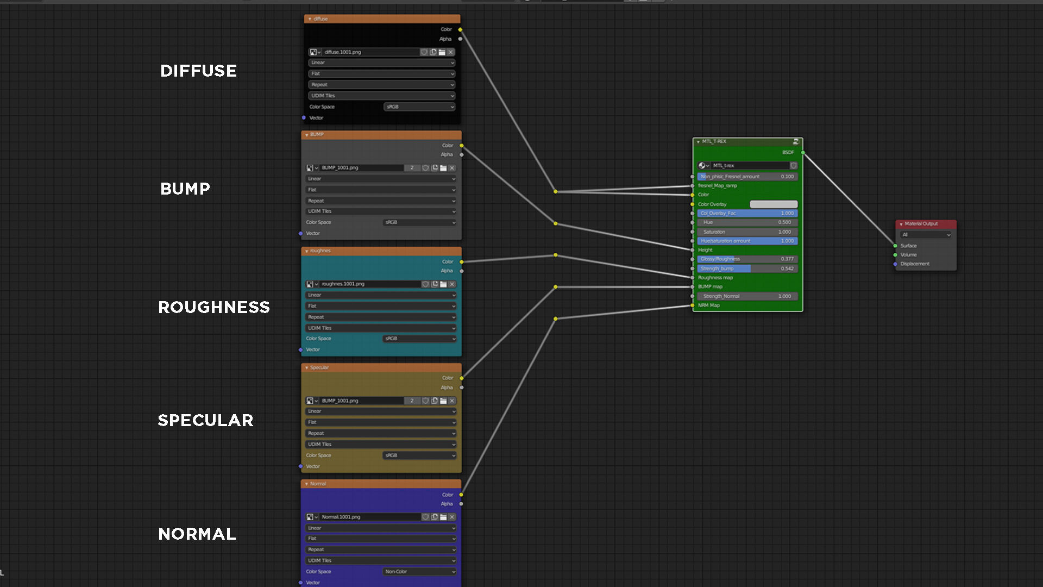
Task: Unlink diffuse.1001.png image with X icon
Action: (x=450, y=52)
